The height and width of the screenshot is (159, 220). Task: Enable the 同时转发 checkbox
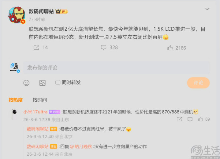[x=58, y=83]
